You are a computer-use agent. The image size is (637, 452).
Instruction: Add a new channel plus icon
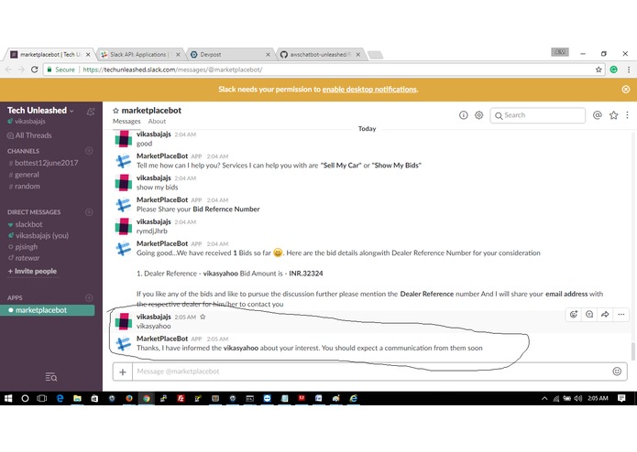pyautogui.click(x=89, y=151)
